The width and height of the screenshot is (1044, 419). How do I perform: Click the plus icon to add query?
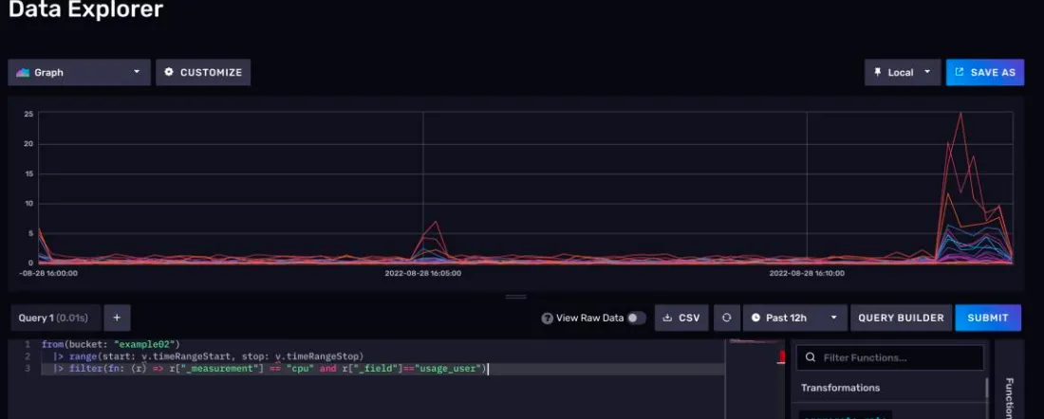tap(117, 319)
